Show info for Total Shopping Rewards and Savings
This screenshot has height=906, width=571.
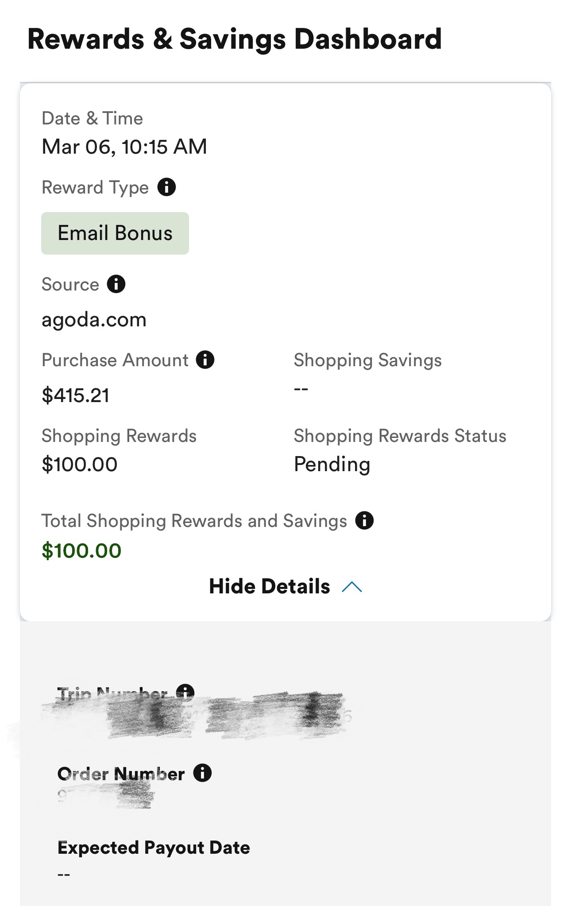pyautogui.click(x=364, y=520)
